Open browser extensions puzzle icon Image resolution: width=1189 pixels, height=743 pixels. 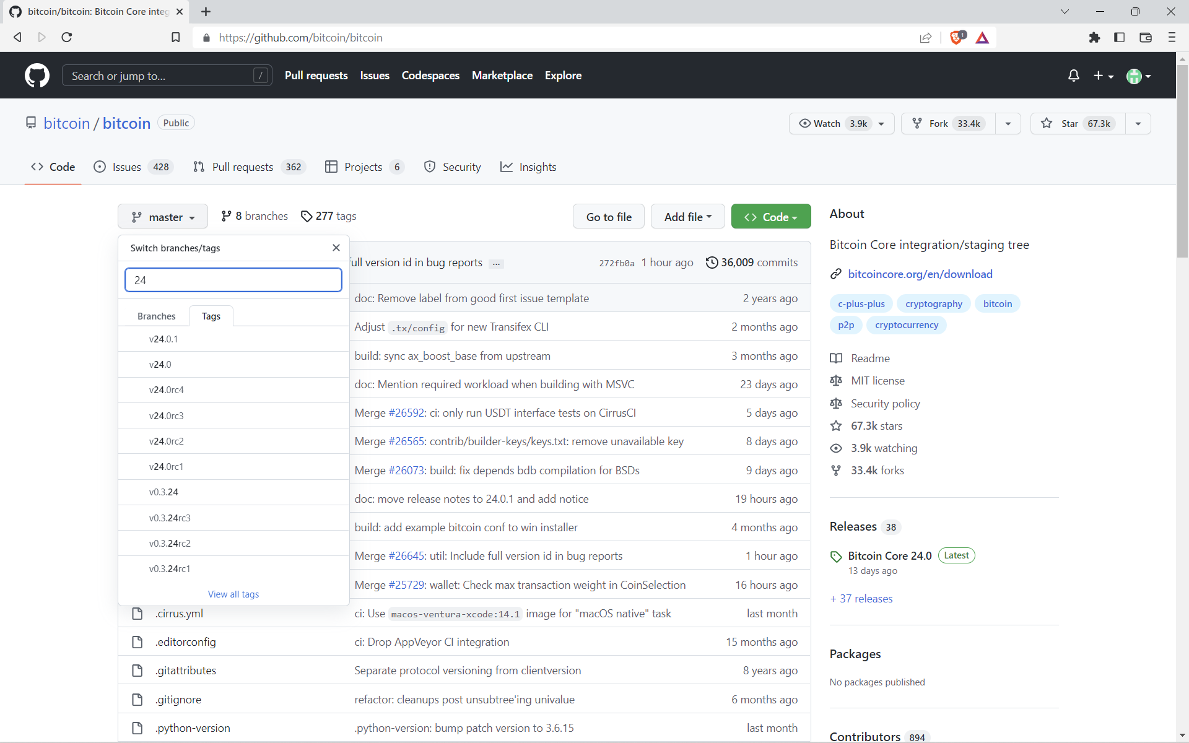(1094, 38)
